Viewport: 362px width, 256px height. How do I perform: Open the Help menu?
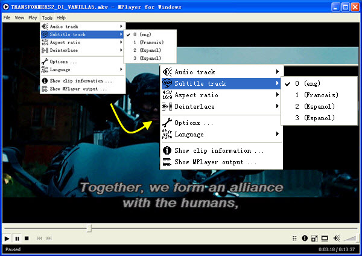click(x=61, y=18)
